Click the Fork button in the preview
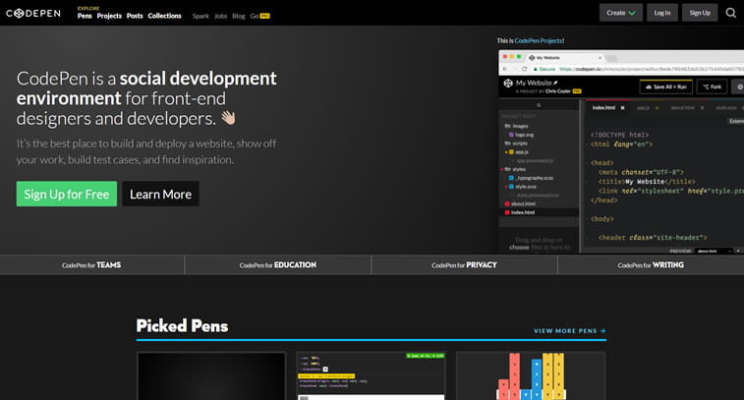The height and width of the screenshot is (400, 744). pyautogui.click(x=712, y=86)
